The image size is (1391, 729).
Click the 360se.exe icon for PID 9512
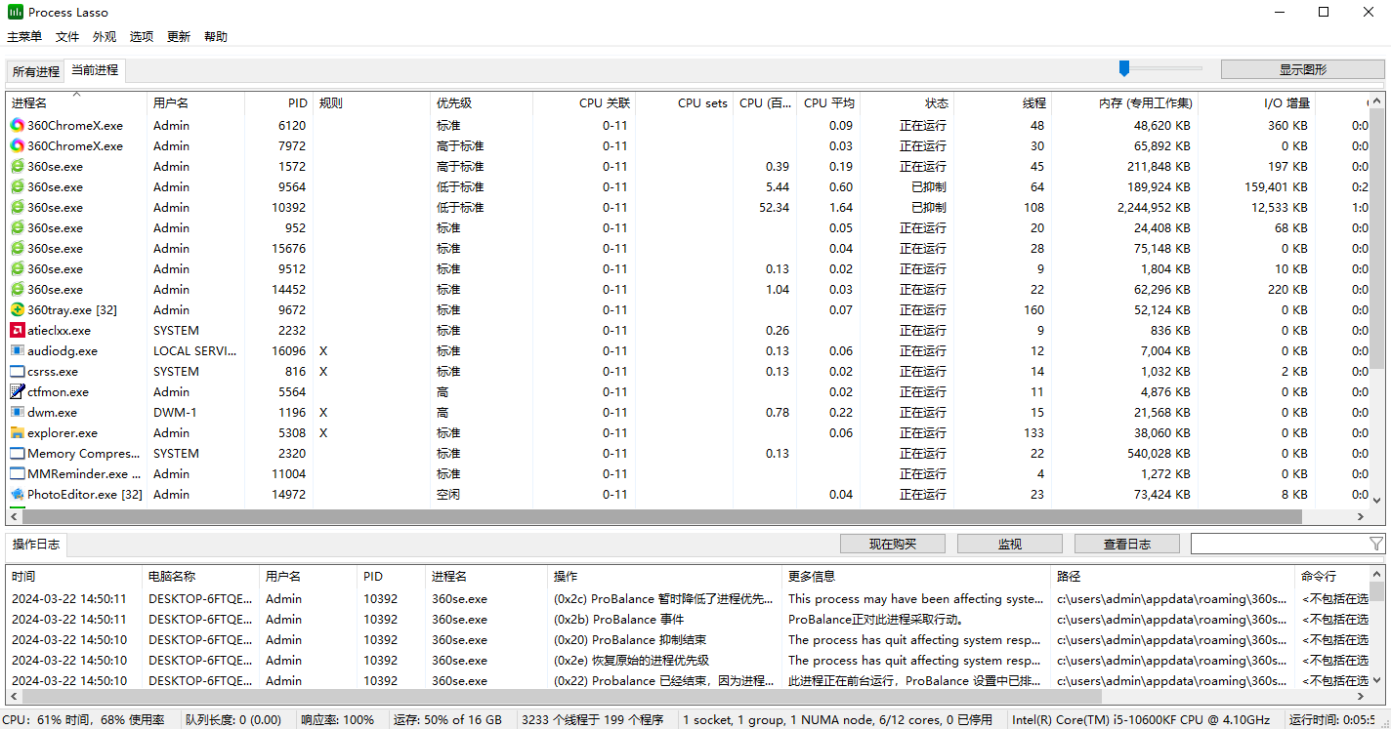[18, 268]
